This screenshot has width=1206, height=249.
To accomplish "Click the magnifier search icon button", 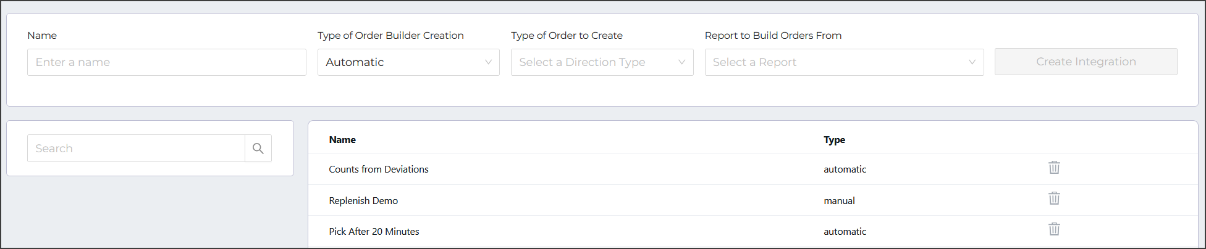I will coord(258,149).
